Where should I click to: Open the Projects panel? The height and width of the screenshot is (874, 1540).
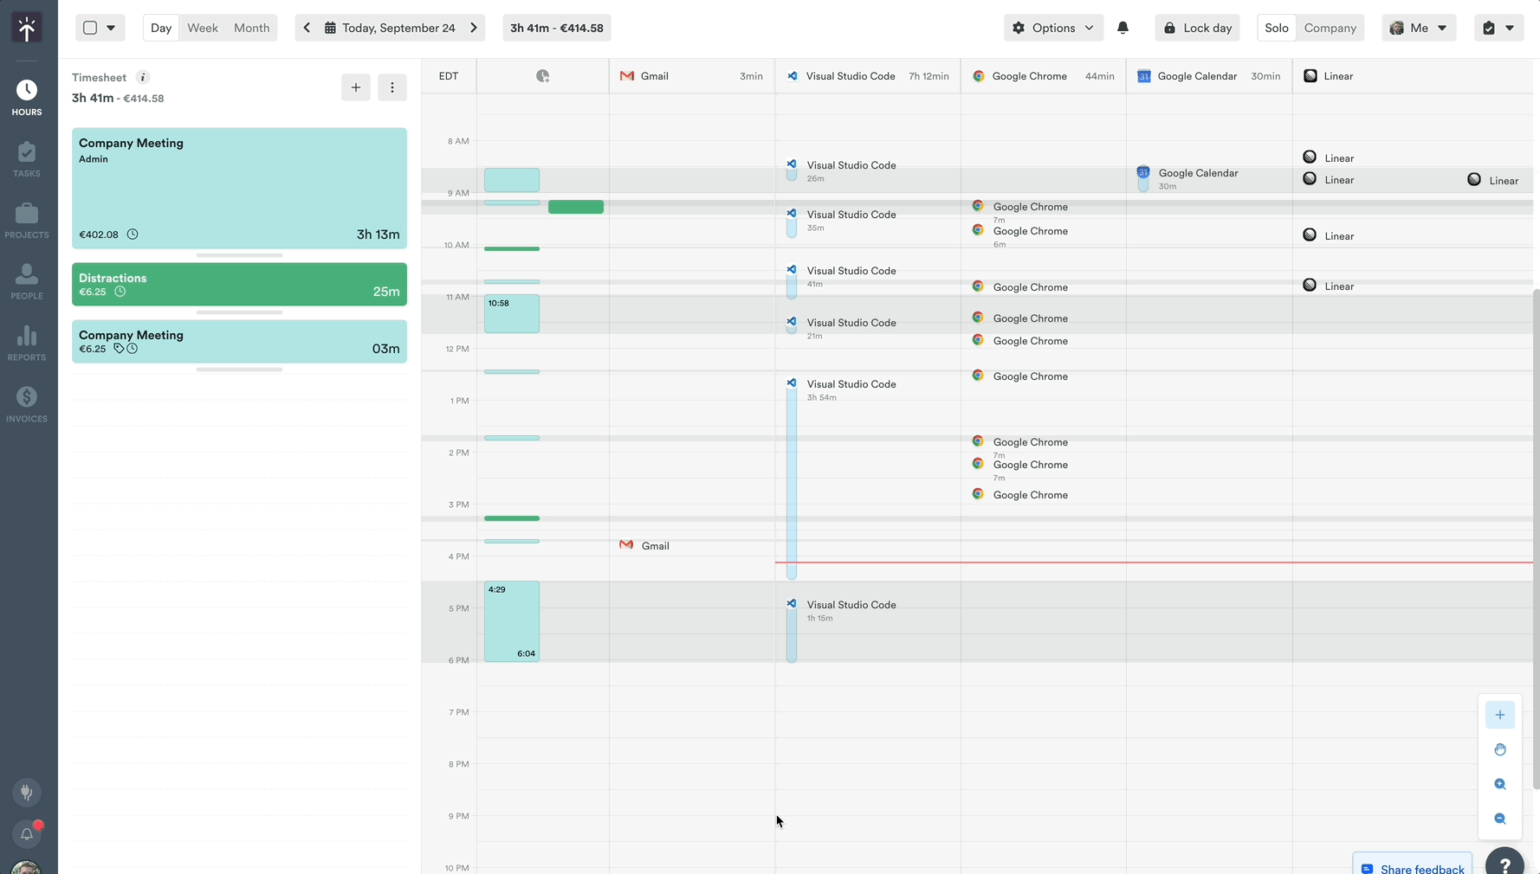(27, 220)
